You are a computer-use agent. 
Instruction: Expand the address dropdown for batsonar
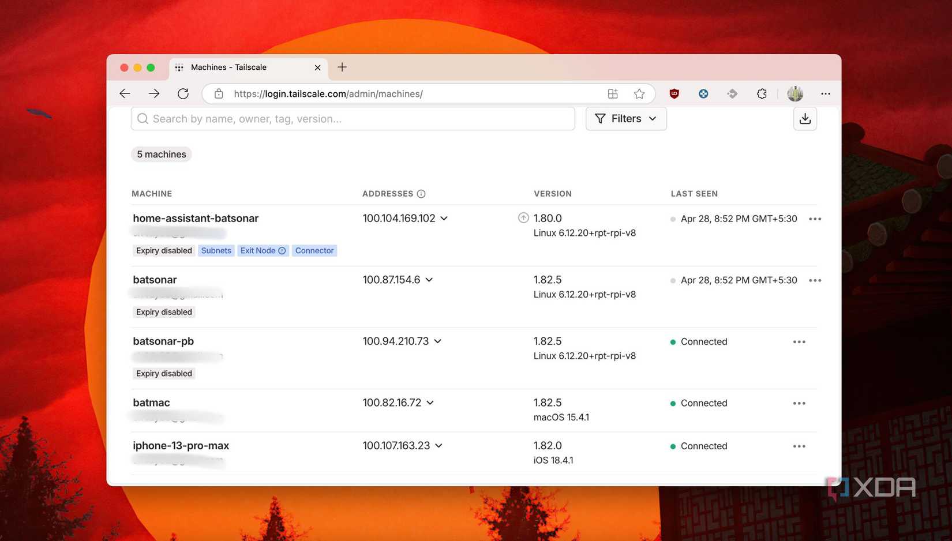(x=429, y=280)
